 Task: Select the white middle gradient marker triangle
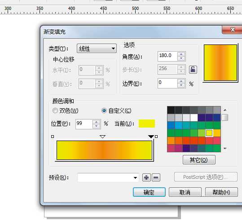103,137
